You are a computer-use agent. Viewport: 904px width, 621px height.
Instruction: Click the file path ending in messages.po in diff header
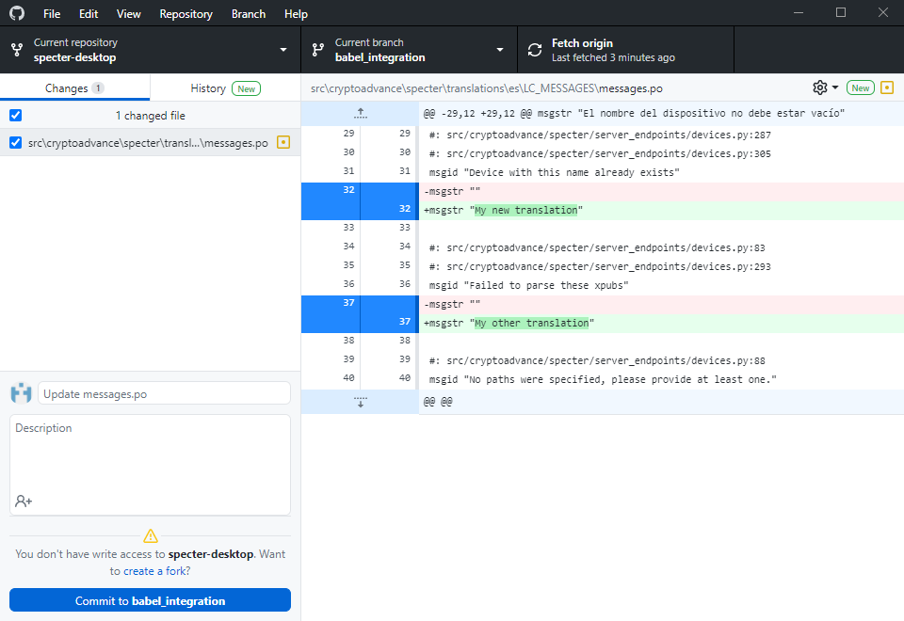487,88
